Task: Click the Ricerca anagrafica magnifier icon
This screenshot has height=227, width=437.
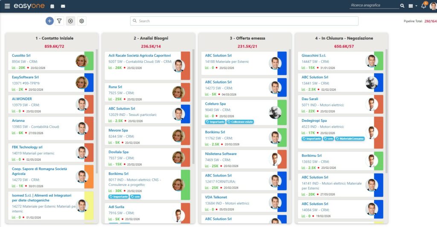Action: click(402, 6)
